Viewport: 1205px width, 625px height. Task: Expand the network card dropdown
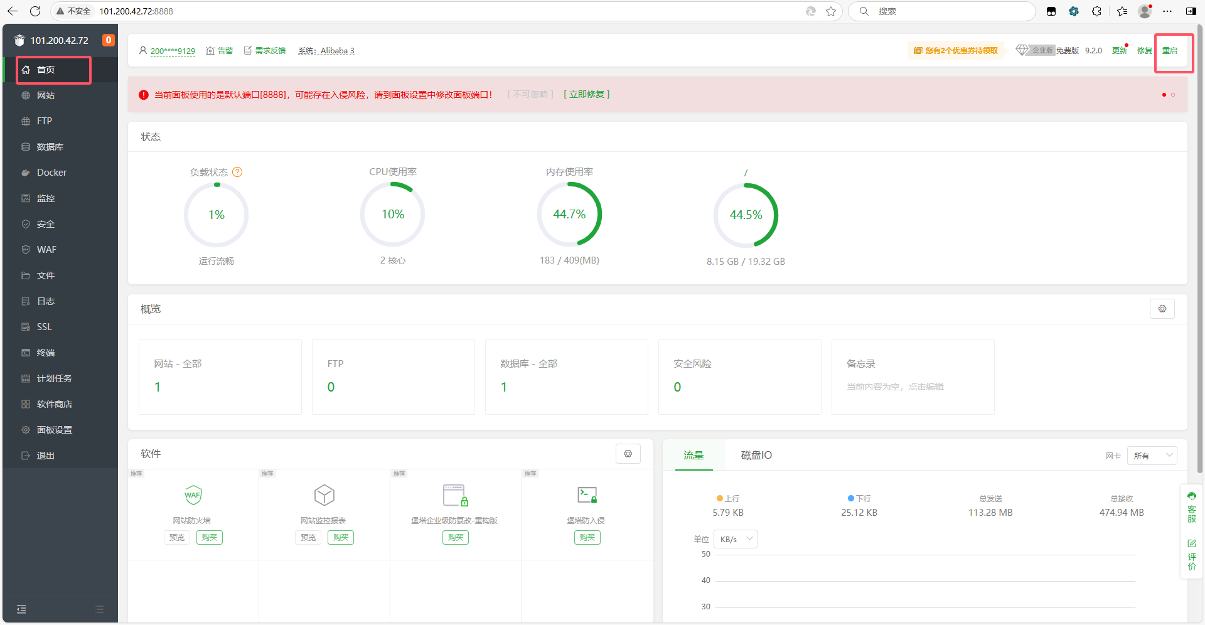1152,456
